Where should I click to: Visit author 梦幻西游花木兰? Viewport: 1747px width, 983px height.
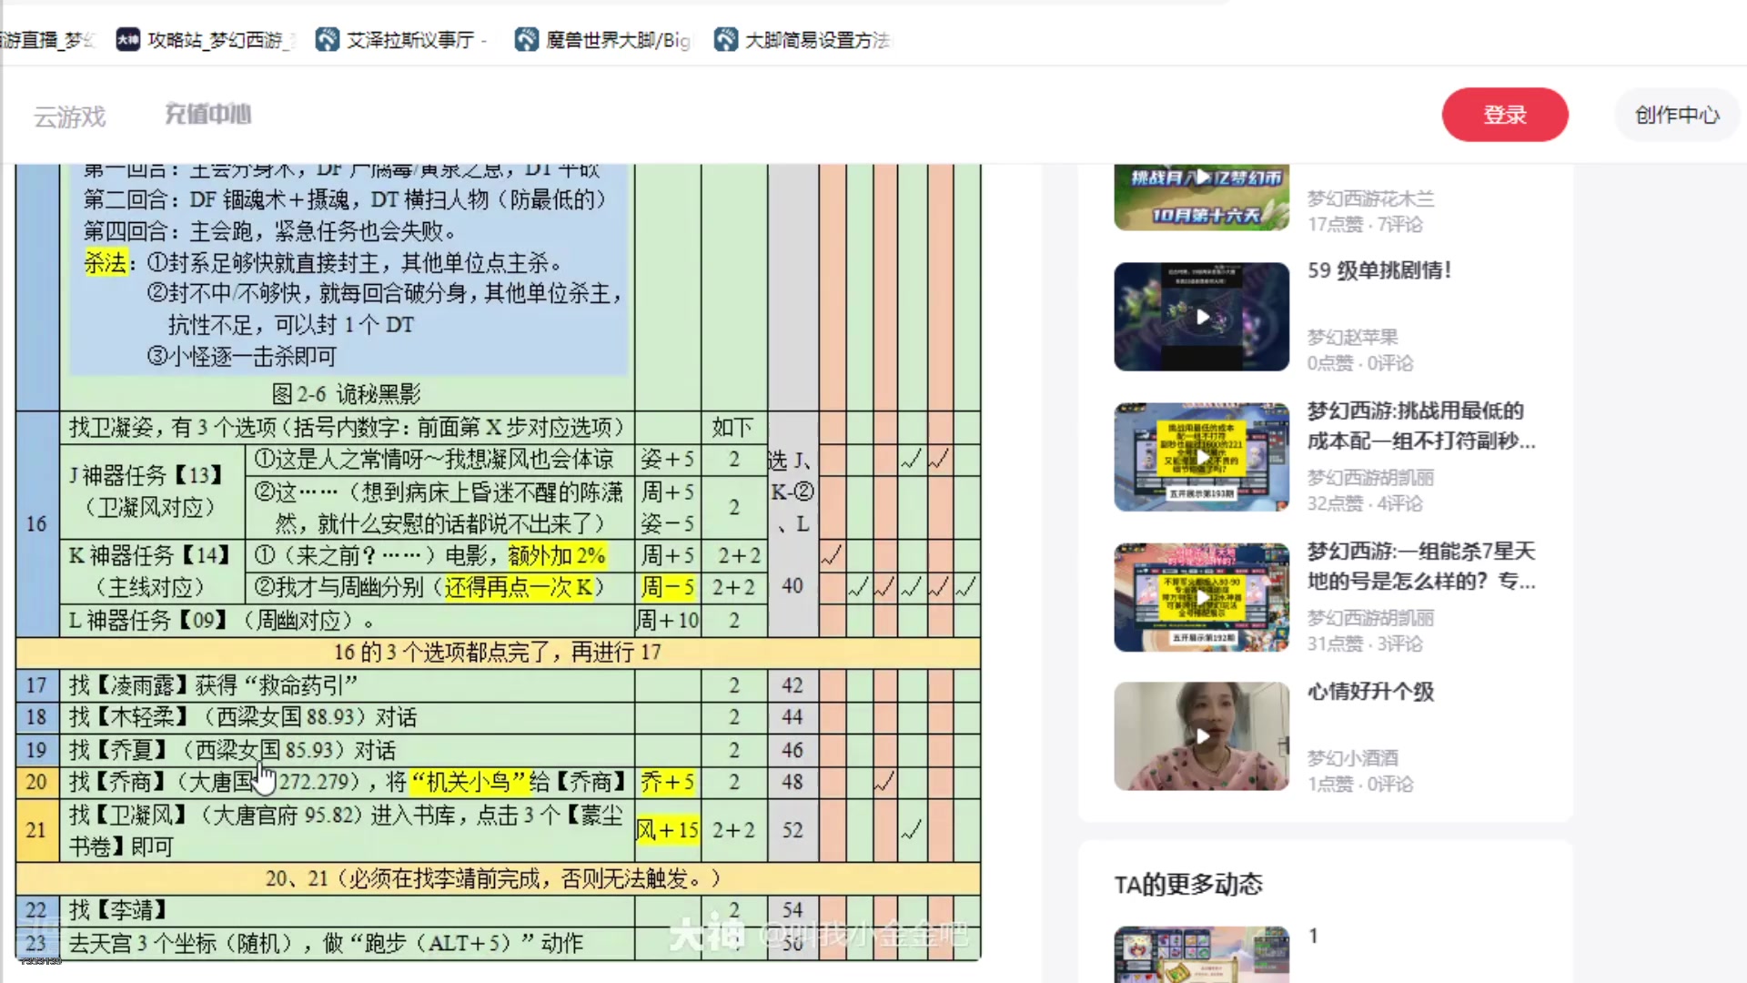1370,198
